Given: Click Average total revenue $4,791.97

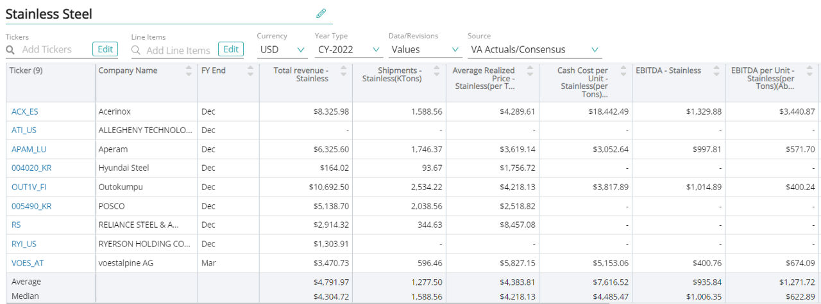Looking at the screenshot, I should [x=331, y=282].
